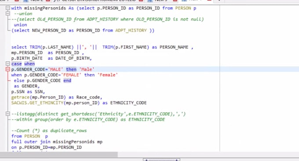This screenshot has height=161, width=299.
Task: Click the blue 'union' keyword
Action: pyautogui.click(x=20, y=25)
